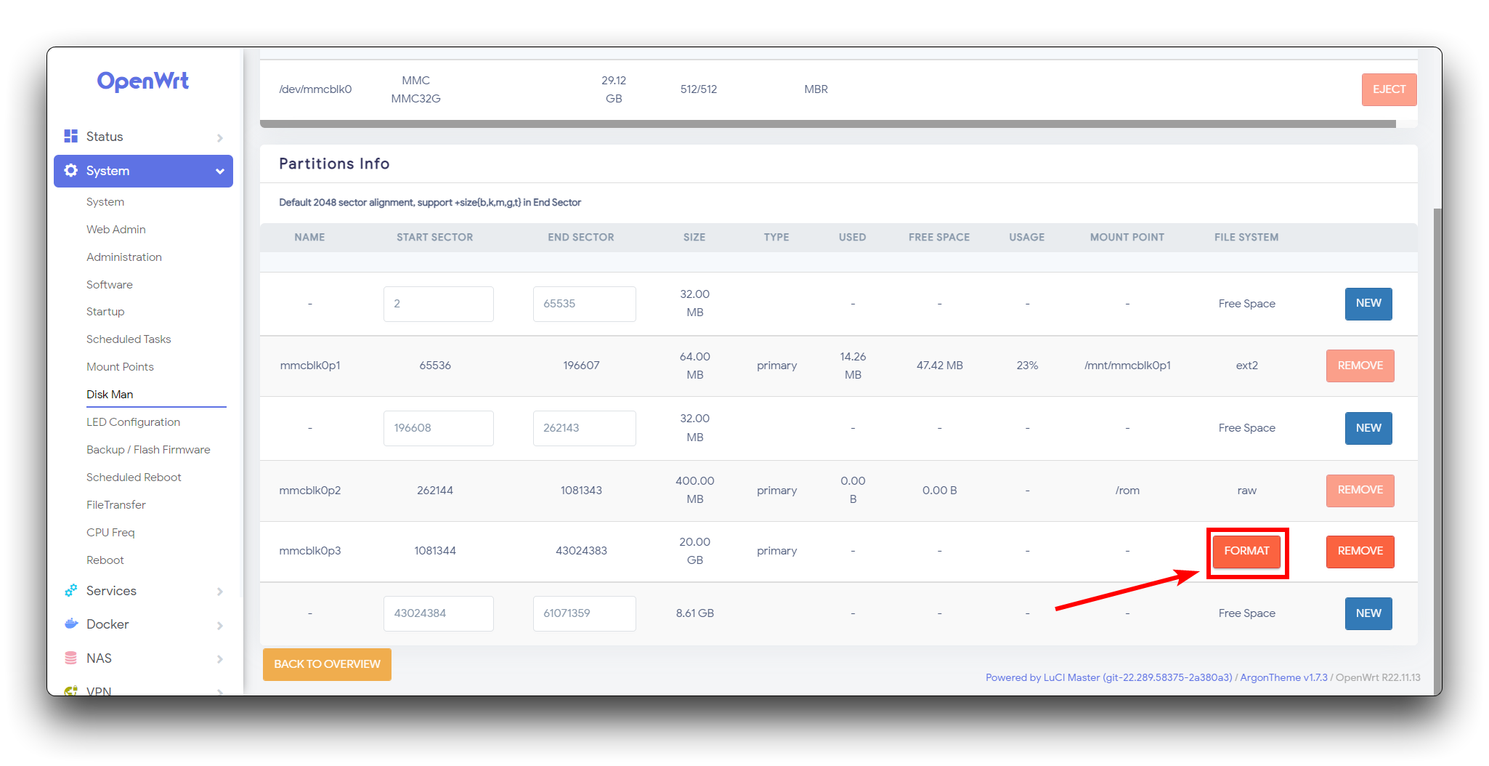The width and height of the screenshot is (1489, 766).
Task: Click the end sector field showing 262143
Action: point(585,428)
